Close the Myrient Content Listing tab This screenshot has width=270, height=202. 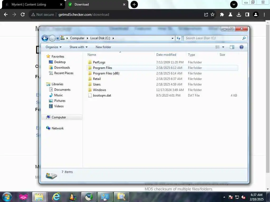[x=61, y=4]
